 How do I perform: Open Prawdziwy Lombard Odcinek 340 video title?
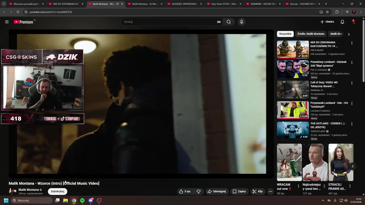(328, 64)
